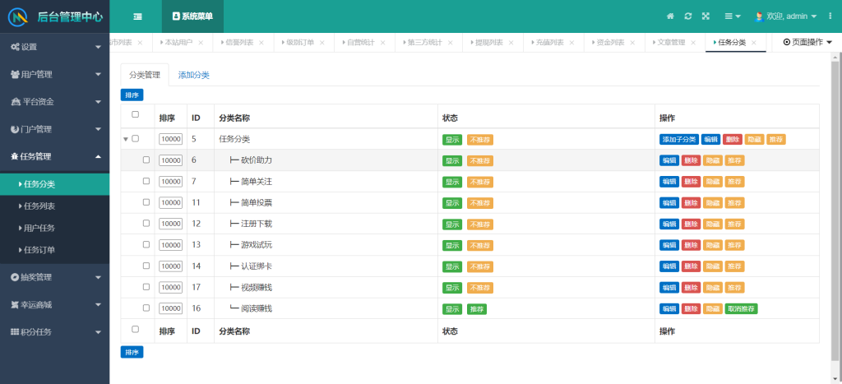Click the home icon in top bar
This screenshot has width=842, height=384.
pyautogui.click(x=670, y=16)
